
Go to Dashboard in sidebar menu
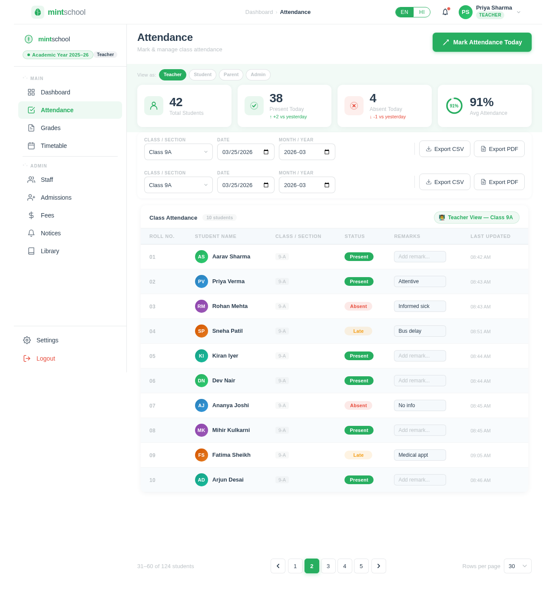[x=55, y=92]
